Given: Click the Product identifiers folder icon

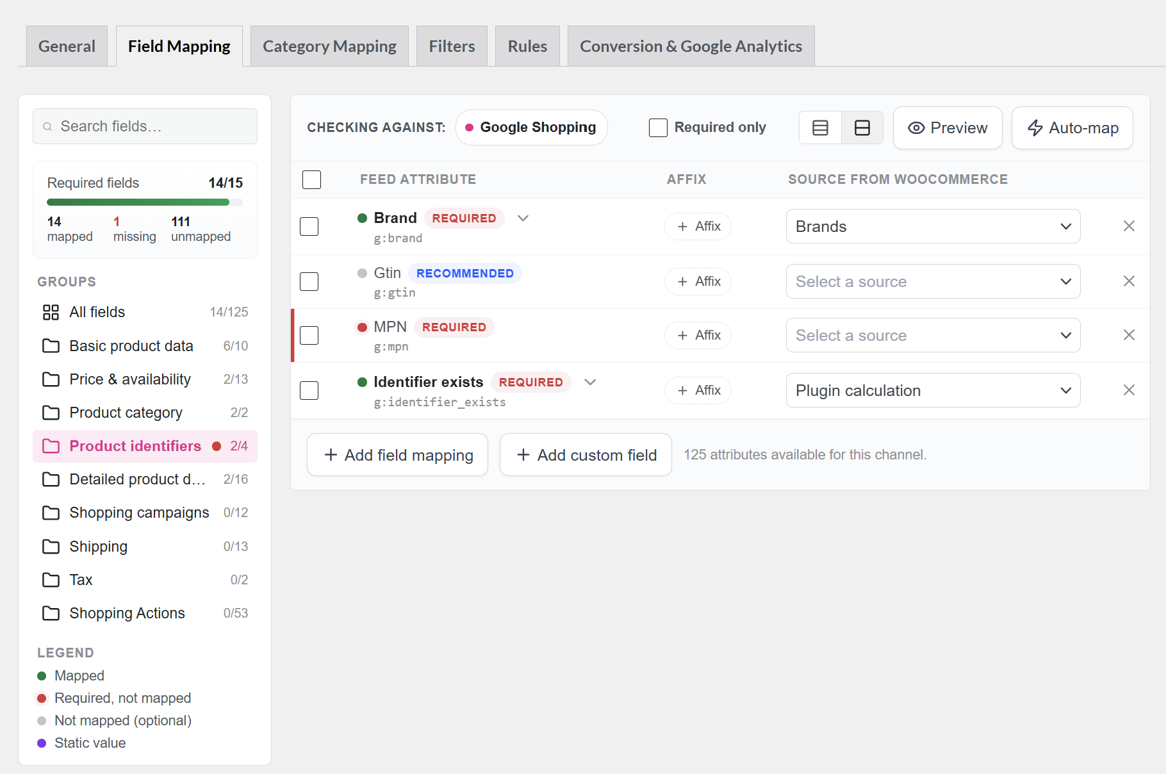Looking at the screenshot, I should coord(51,446).
